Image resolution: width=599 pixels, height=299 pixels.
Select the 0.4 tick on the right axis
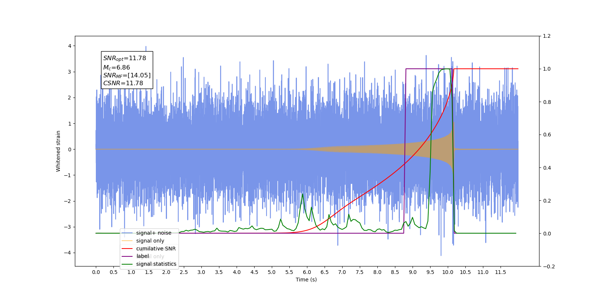(547, 168)
